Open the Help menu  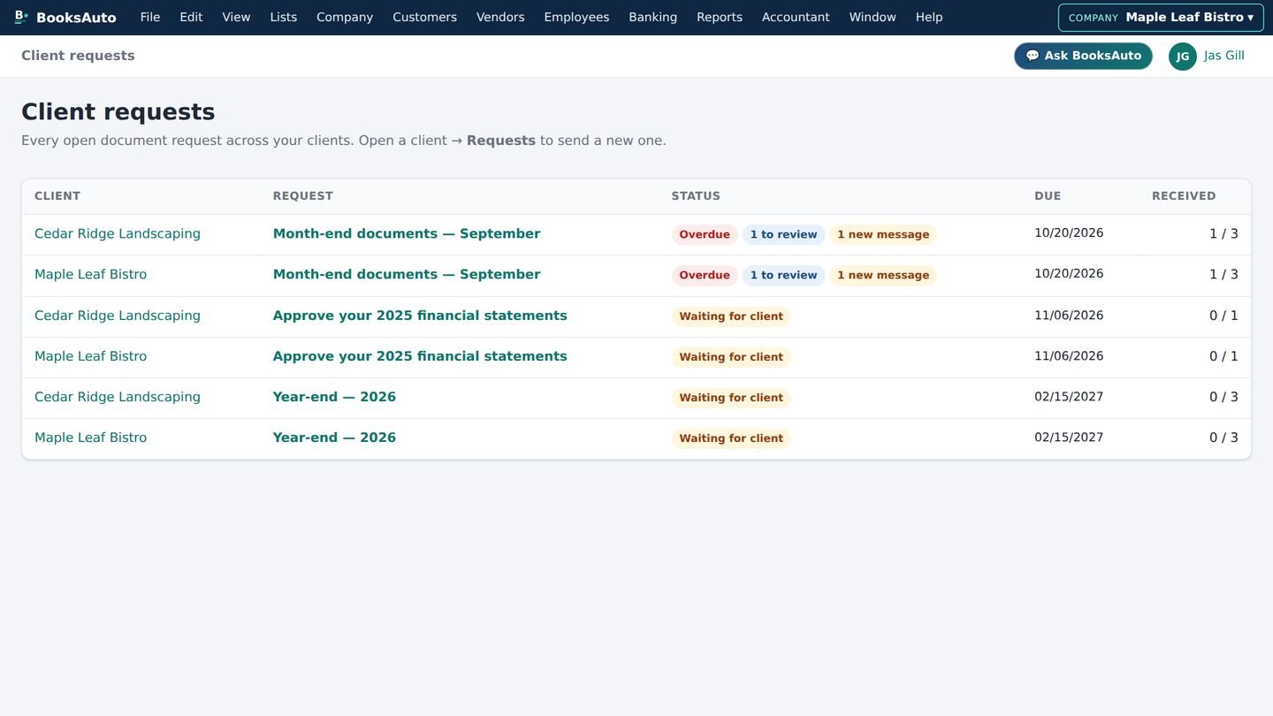929,17
